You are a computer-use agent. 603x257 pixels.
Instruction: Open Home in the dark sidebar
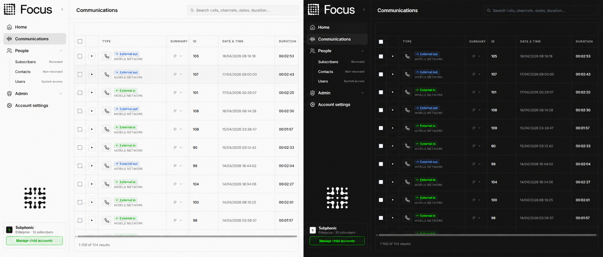coord(337,27)
